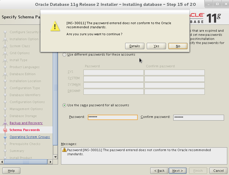The image size is (229, 175).
Task: Click the Backup and Recovery step marker
Action: point(5,123)
